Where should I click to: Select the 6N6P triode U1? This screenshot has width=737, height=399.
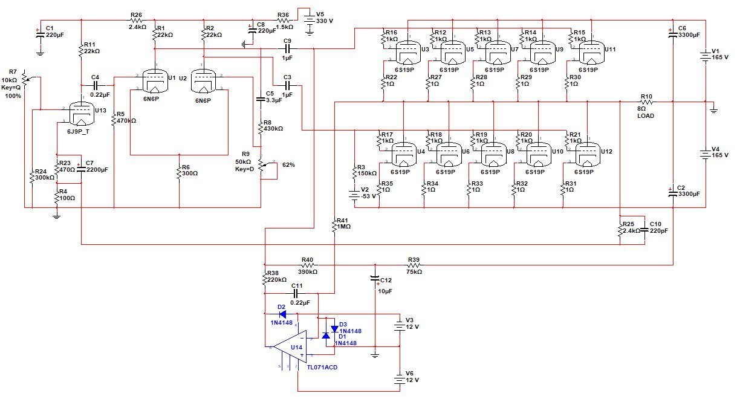pos(157,81)
